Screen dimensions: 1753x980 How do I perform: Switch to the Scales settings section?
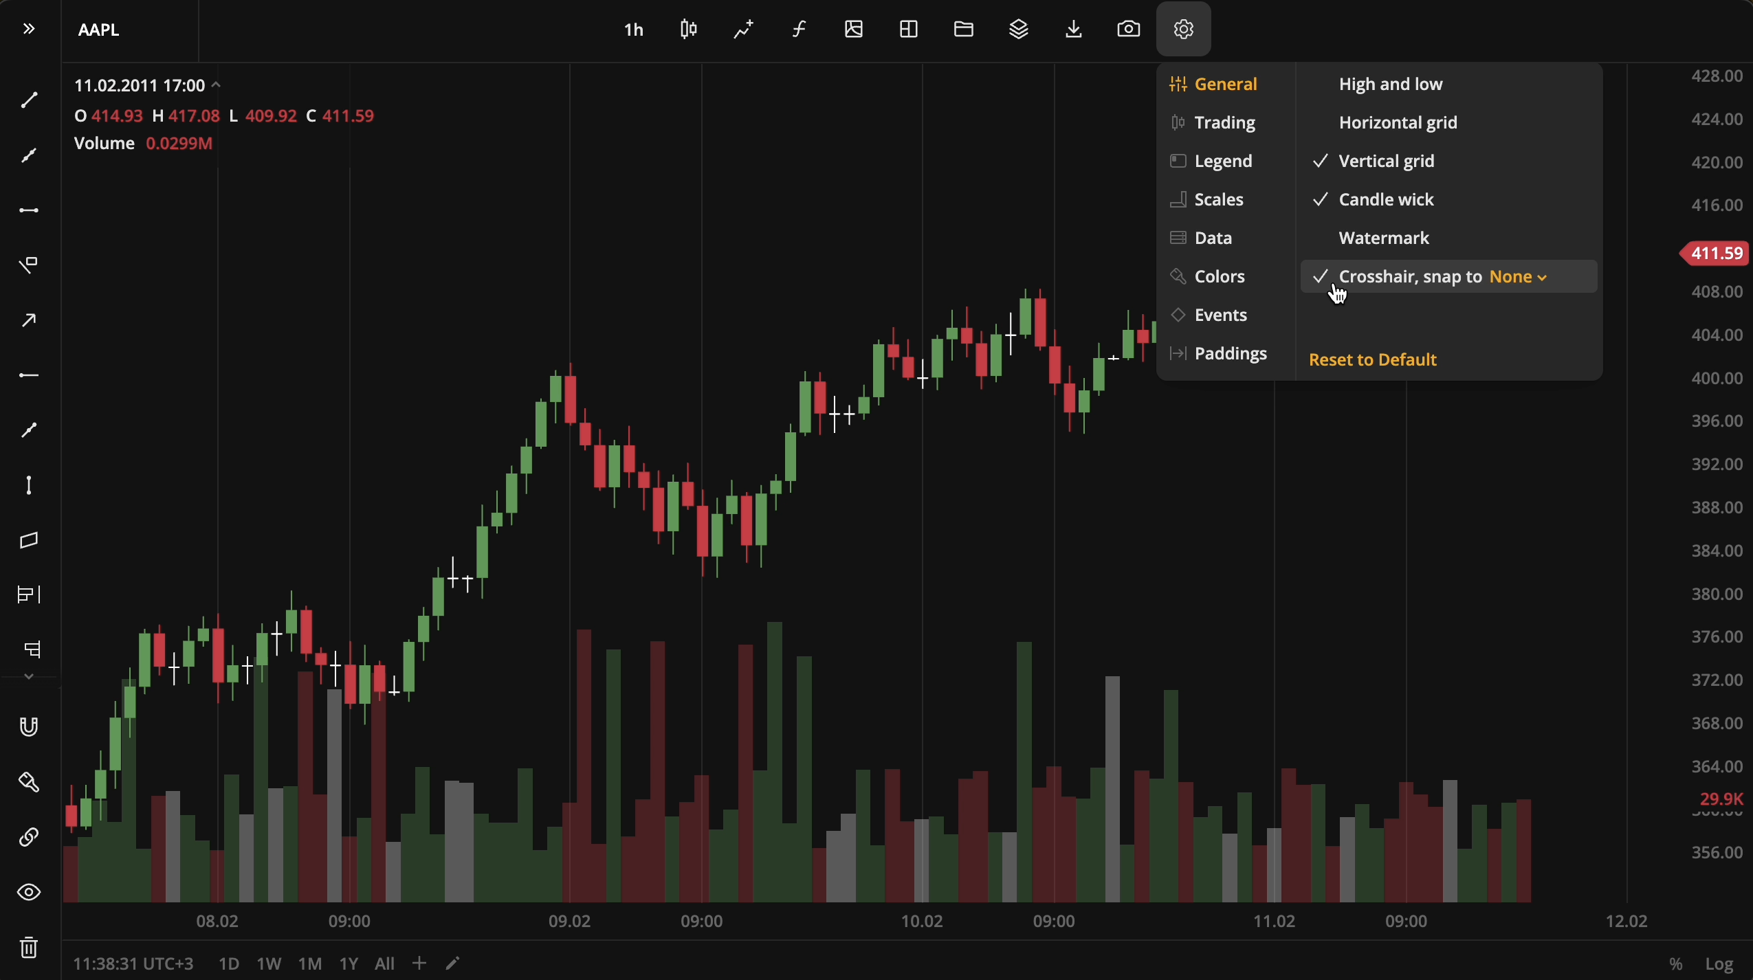1219,200
